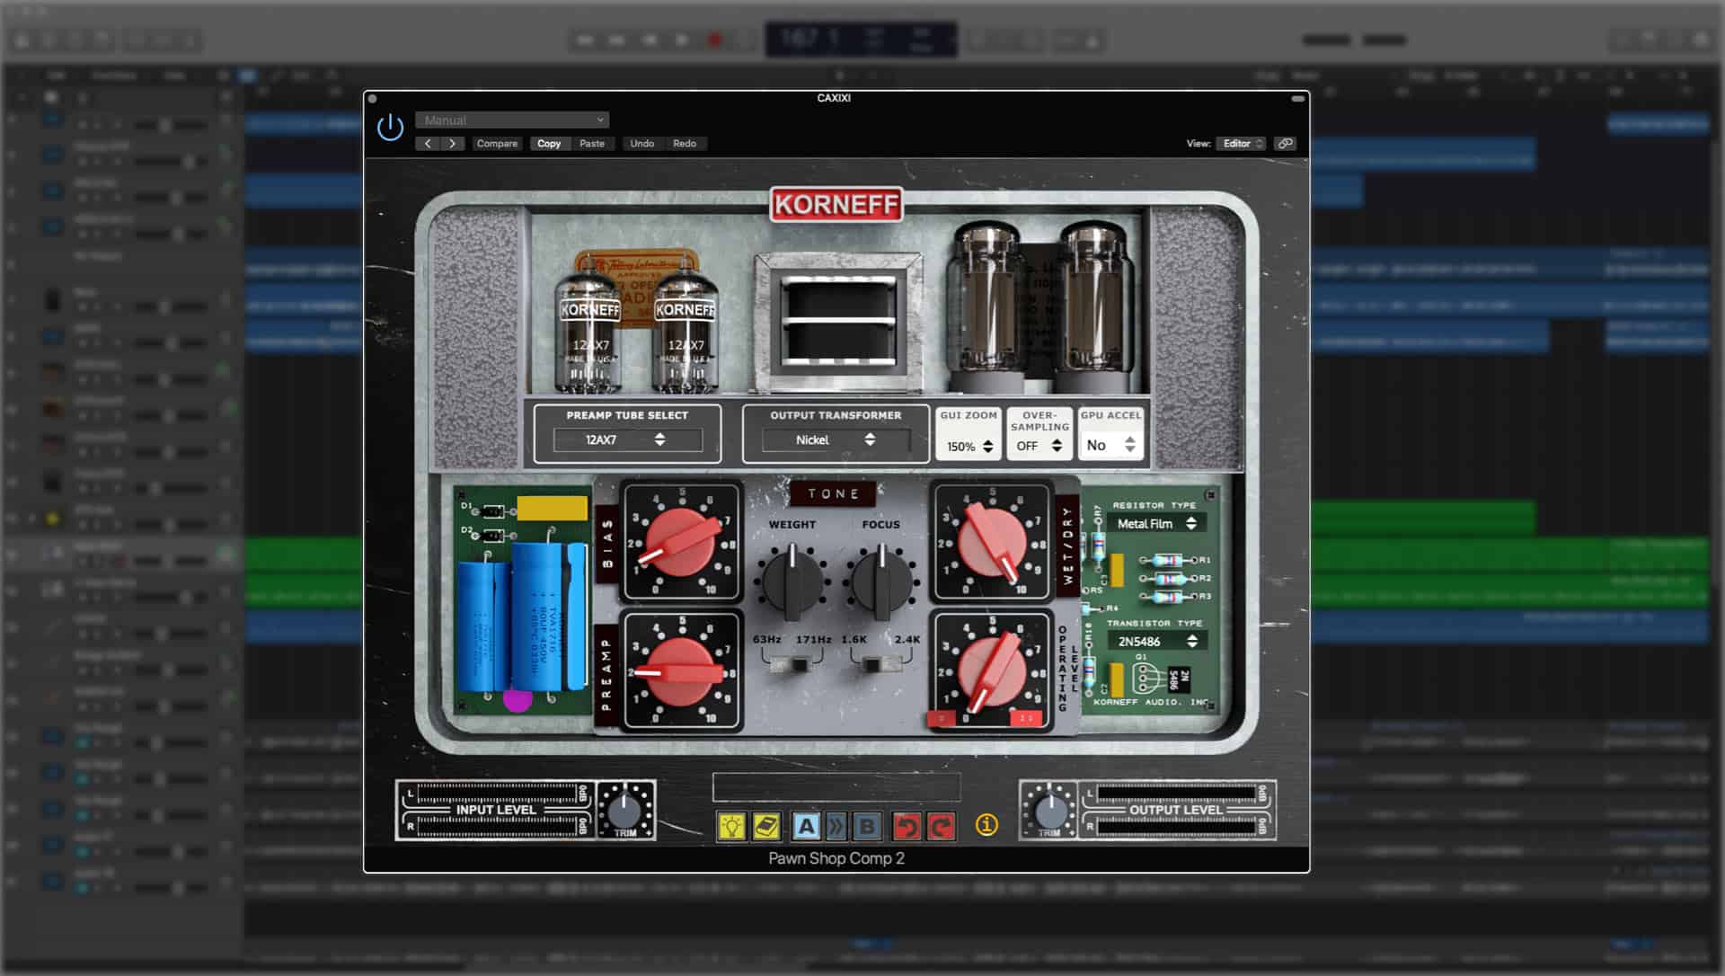Click the link chain icon
The width and height of the screenshot is (1725, 976).
pos(1285,144)
